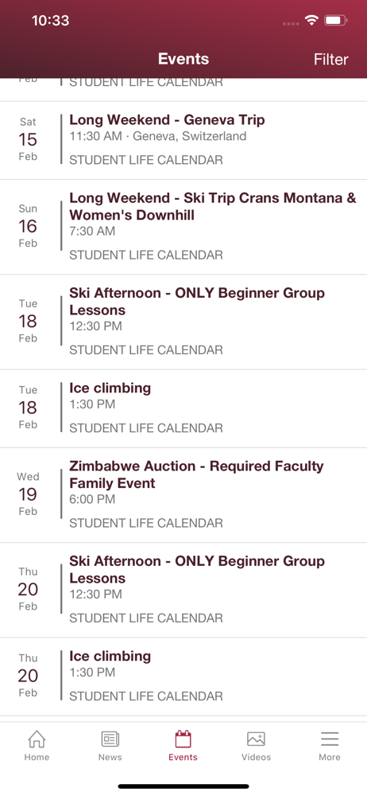Open Long Weekend - Geneva Trip event
The image size is (367, 796).
coord(183,141)
